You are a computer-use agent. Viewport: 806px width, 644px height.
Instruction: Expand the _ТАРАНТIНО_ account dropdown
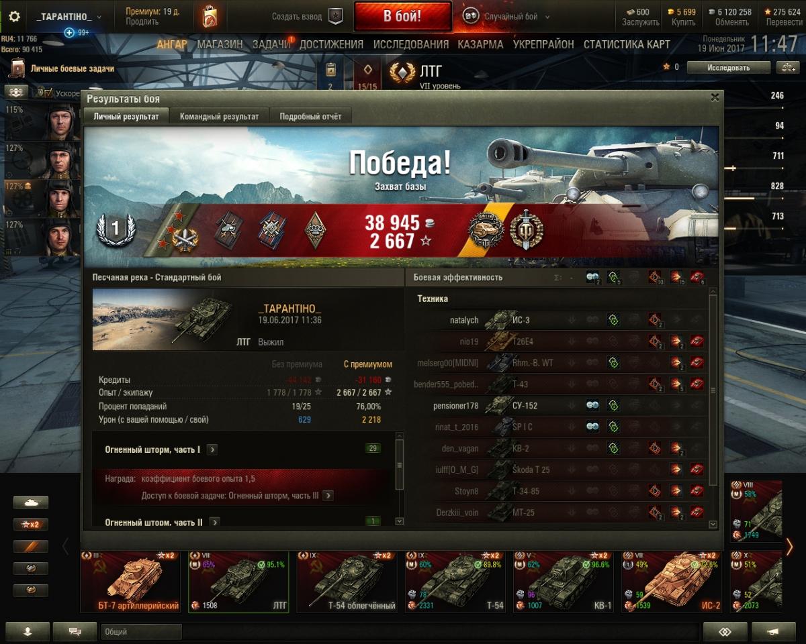point(69,17)
